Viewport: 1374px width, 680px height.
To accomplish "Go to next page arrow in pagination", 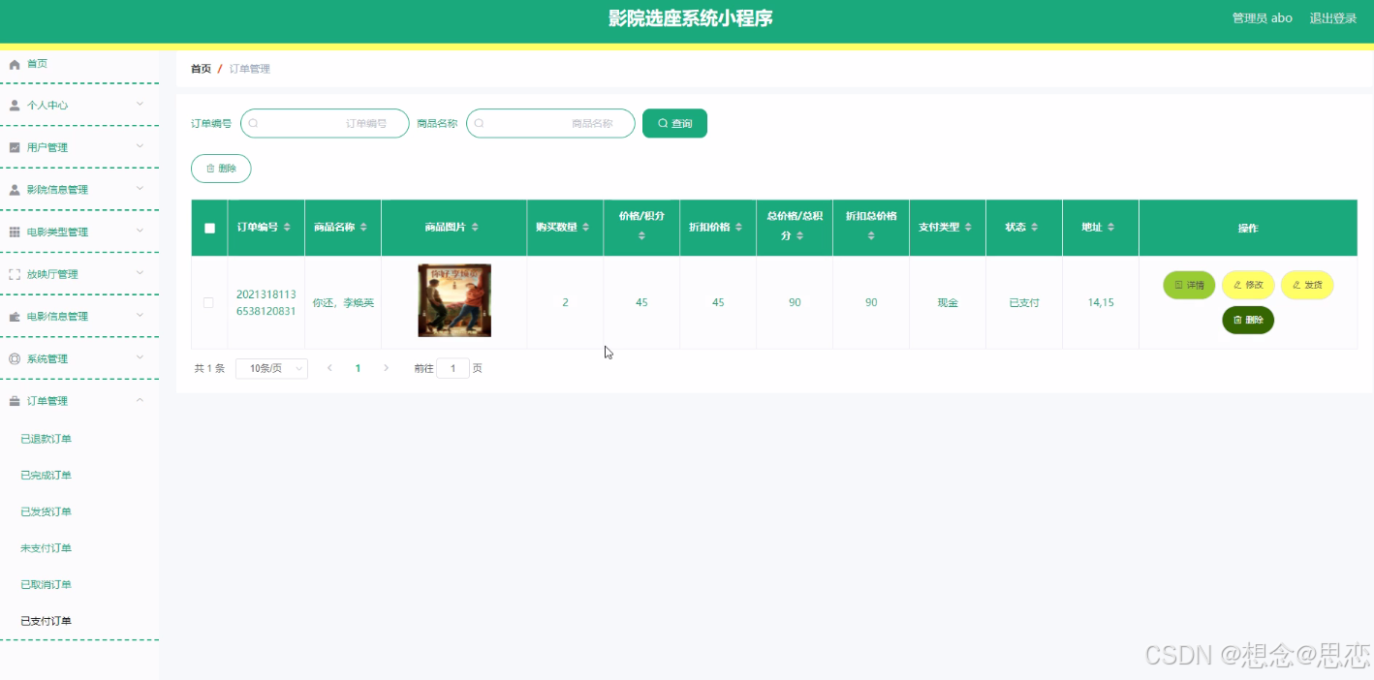I will 387,368.
